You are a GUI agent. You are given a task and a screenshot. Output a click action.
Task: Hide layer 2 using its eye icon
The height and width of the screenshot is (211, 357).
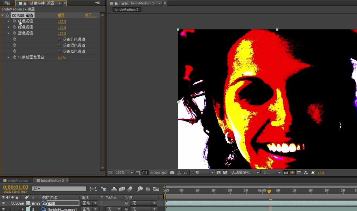click(x=4, y=209)
